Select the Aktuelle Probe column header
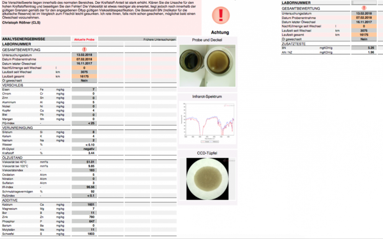 click(84, 39)
